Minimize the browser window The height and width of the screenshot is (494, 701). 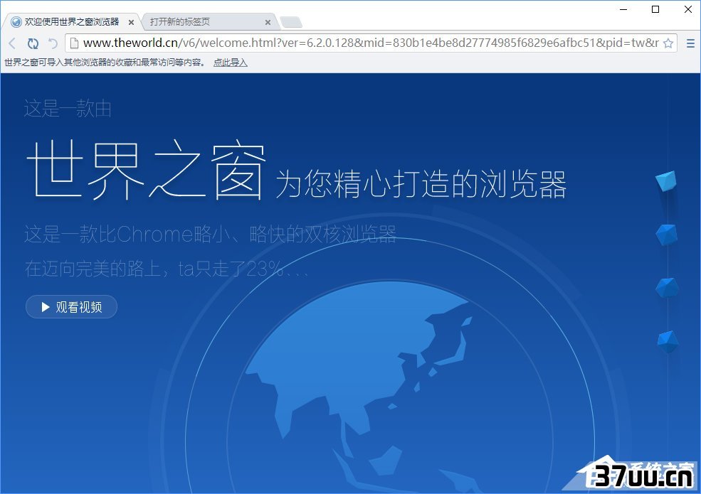[623, 9]
